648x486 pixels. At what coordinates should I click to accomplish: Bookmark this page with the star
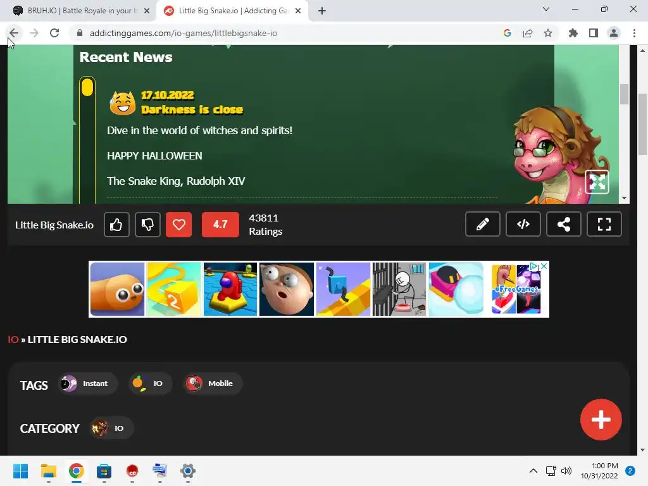tap(548, 33)
